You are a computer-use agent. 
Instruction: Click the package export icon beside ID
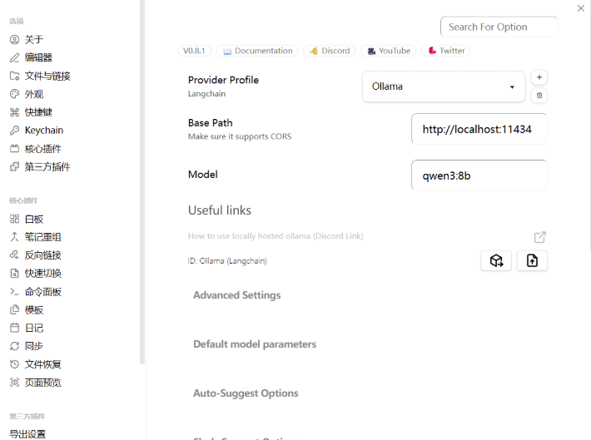pos(496,260)
